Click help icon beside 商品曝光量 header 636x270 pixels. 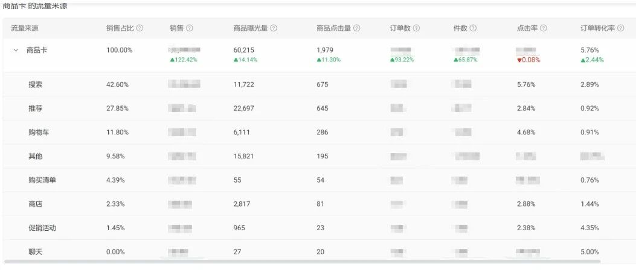tap(274, 28)
